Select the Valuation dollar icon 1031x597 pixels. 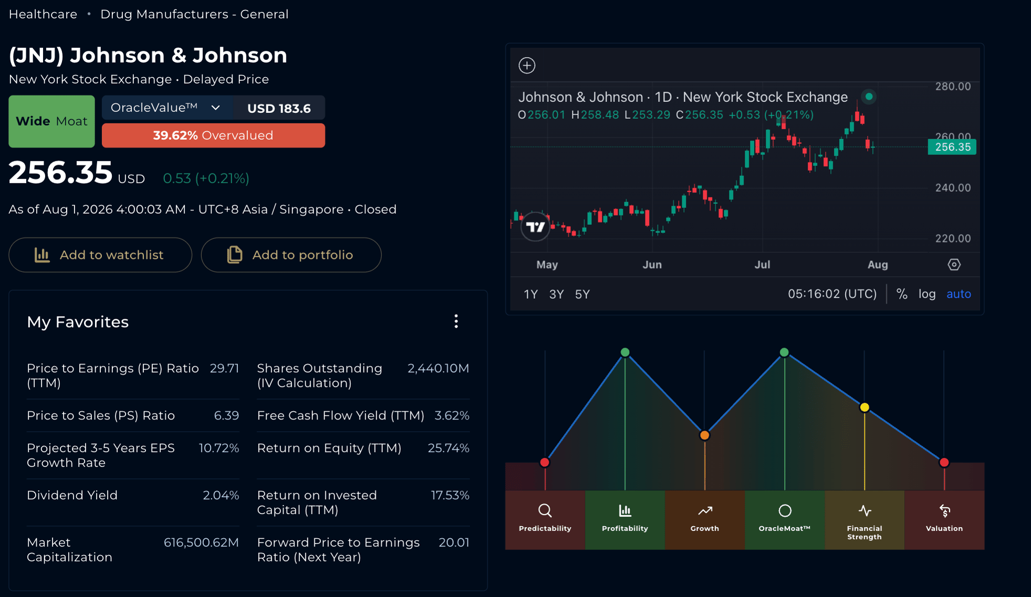(x=944, y=510)
